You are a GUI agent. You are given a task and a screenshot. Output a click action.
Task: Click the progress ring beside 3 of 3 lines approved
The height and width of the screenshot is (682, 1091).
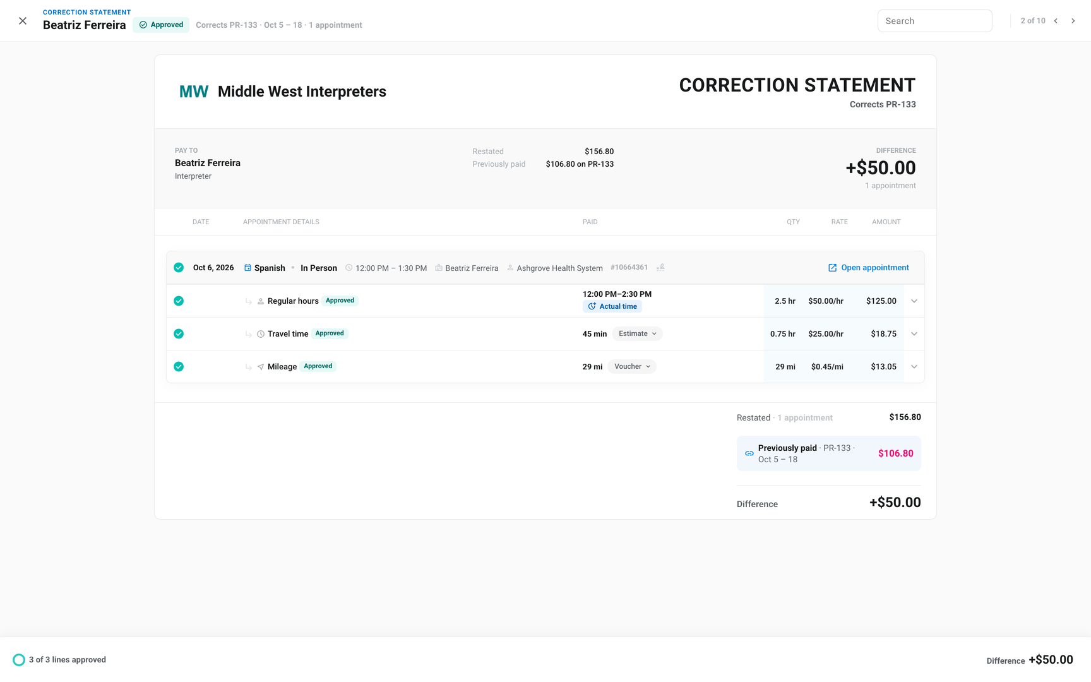click(19, 660)
